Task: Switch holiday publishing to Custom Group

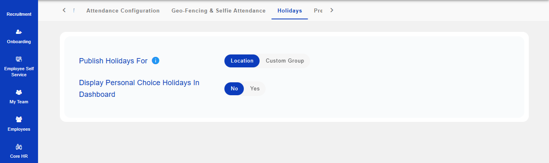Action: (285, 61)
